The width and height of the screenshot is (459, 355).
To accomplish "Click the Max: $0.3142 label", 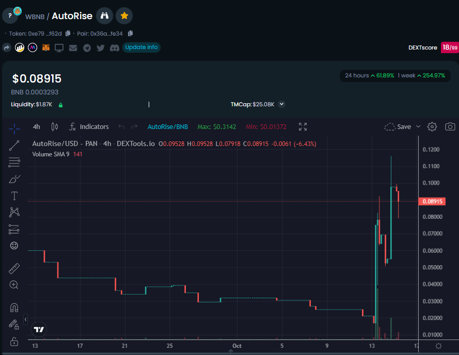I will tap(217, 127).
